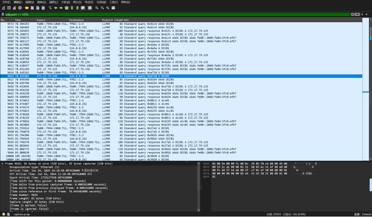The height and width of the screenshot is (217, 372).
Task: Click the filter bookmark icon
Action: [3, 15]
